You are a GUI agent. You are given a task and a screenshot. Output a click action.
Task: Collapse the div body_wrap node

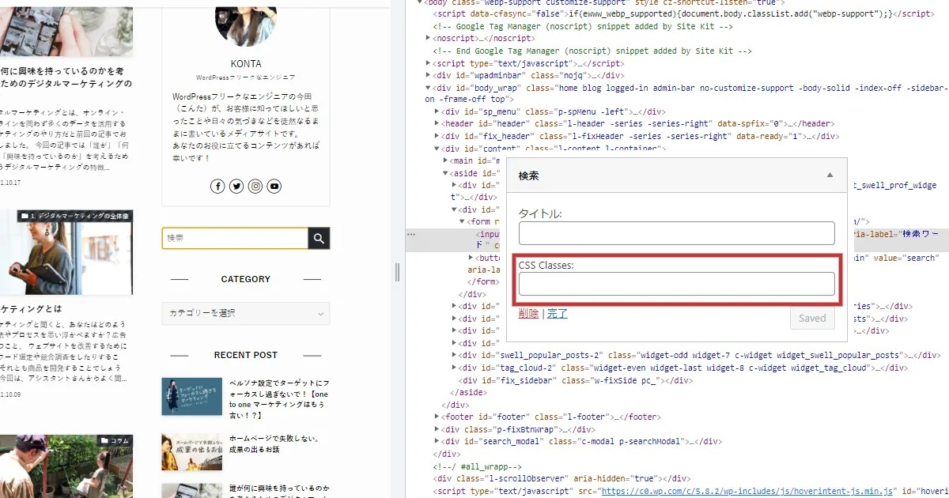[429, 88]
